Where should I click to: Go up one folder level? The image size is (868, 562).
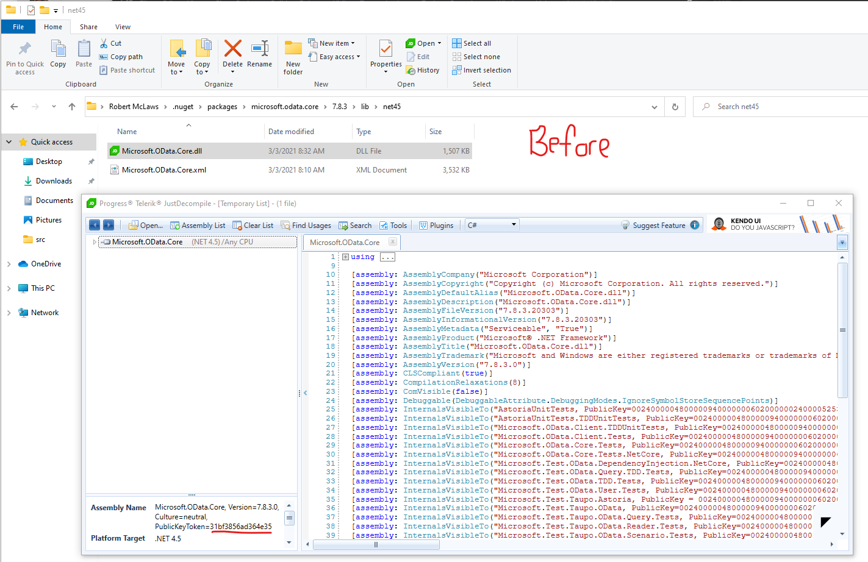click(72, 107)
